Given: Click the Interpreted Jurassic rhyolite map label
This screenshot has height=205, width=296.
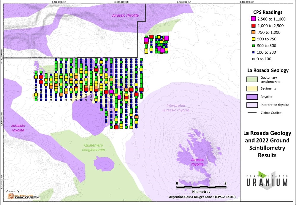Looking at the screenshot, I should pyautogui.click(x=176, y=108).
